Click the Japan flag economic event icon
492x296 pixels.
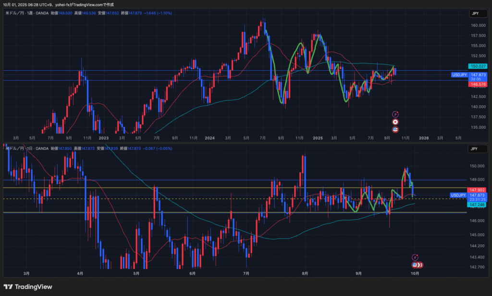click(395, 122)
